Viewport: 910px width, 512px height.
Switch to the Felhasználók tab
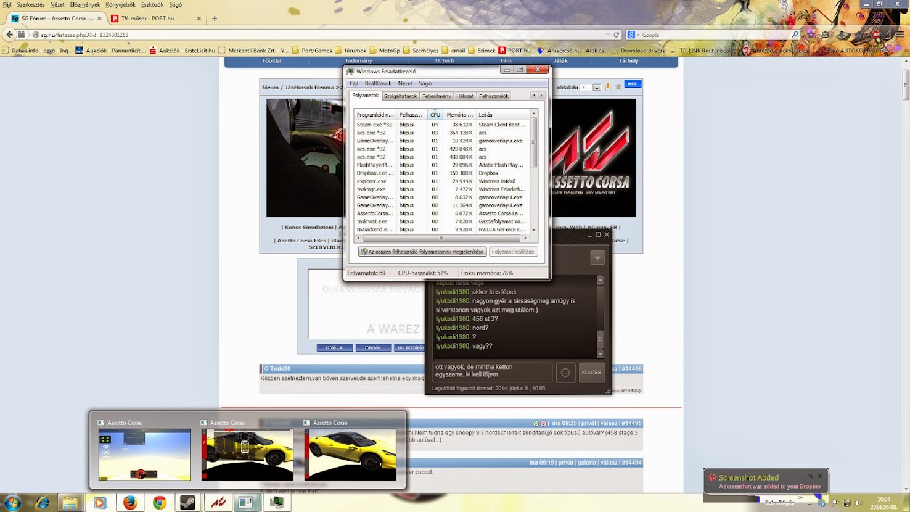click(494, 96)
